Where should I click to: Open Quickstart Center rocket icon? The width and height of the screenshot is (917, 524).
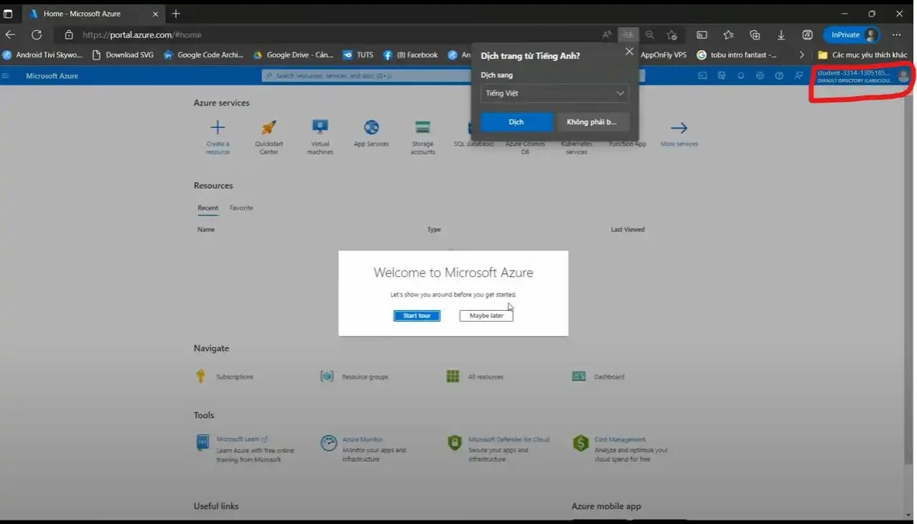[269, 128]
